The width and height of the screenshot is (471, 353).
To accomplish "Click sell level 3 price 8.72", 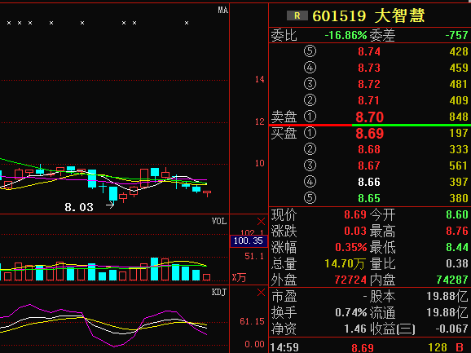I will tap(369, 84).
